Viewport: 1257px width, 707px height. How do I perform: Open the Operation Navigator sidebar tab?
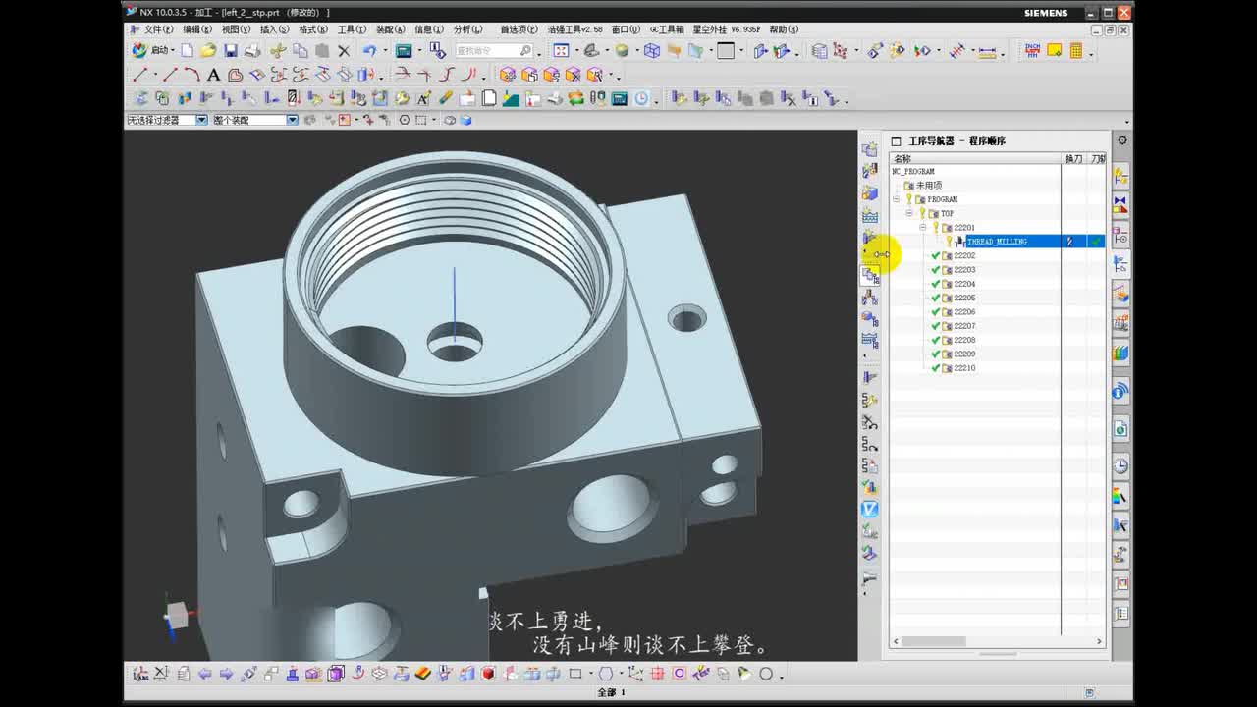1120,264
